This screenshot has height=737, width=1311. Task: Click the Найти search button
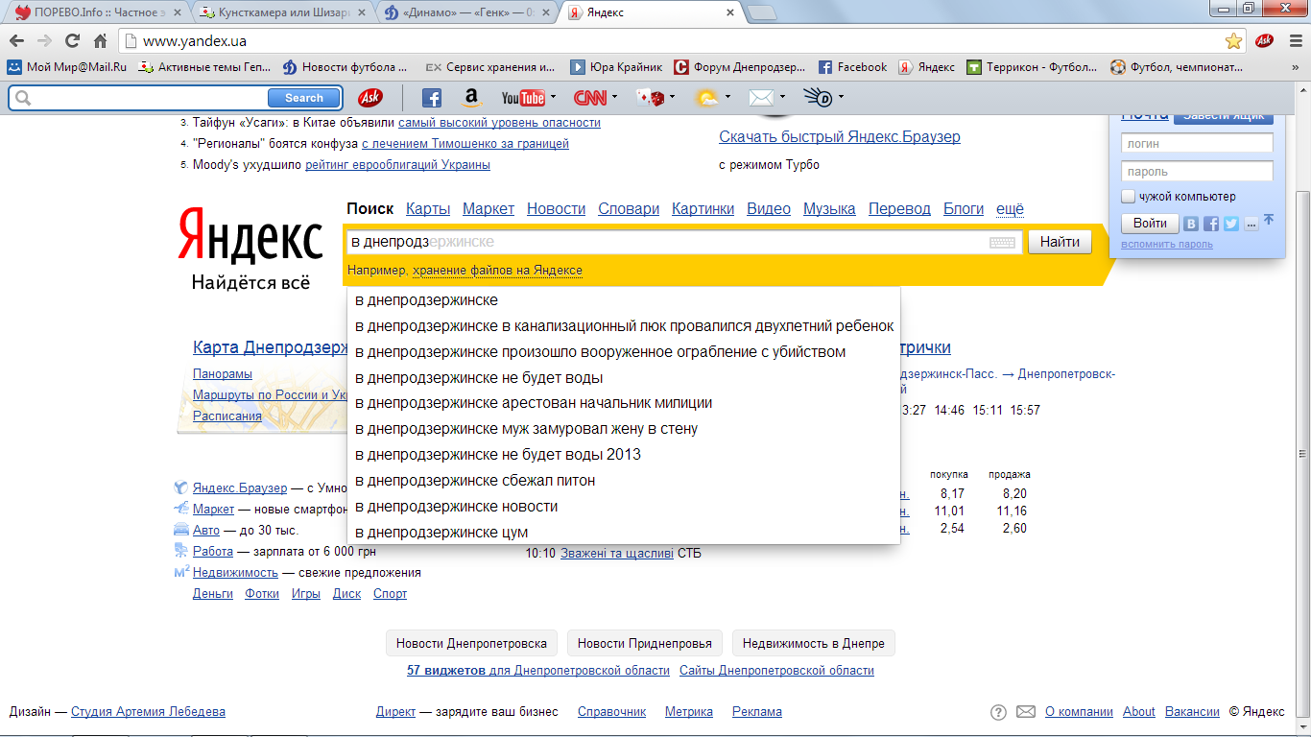(1060, 243)
